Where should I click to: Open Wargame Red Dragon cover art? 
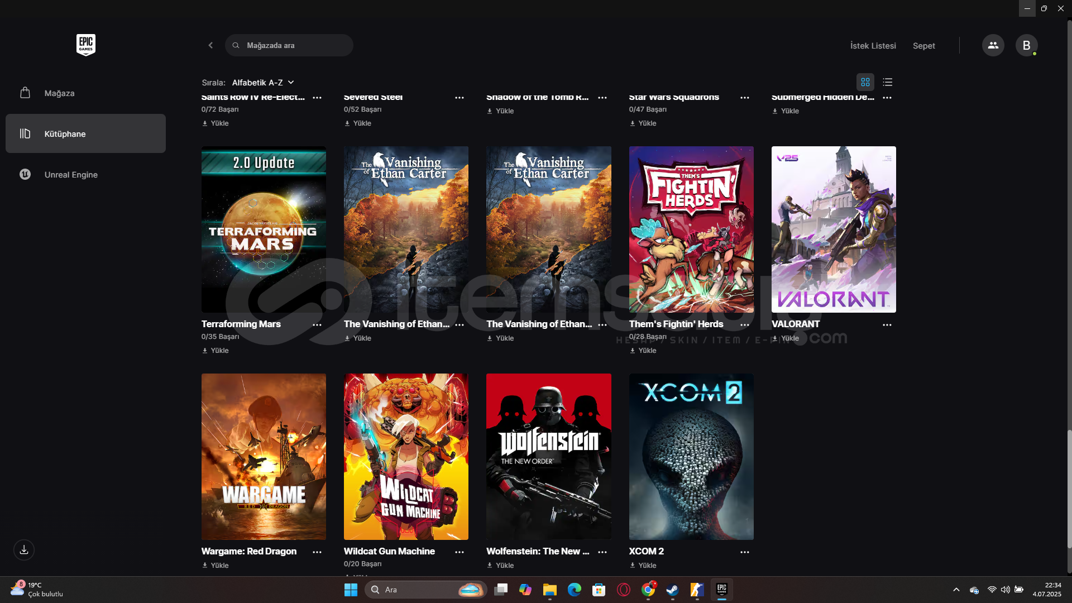tap(264, 457)
